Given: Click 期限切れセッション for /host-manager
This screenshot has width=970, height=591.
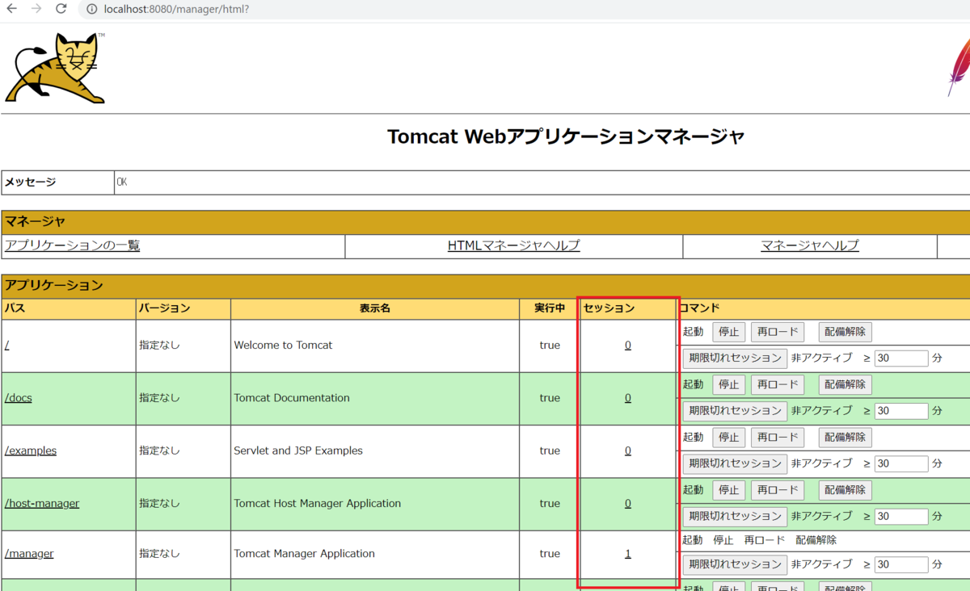Looking at the screenshot, I should click(734, 516).
